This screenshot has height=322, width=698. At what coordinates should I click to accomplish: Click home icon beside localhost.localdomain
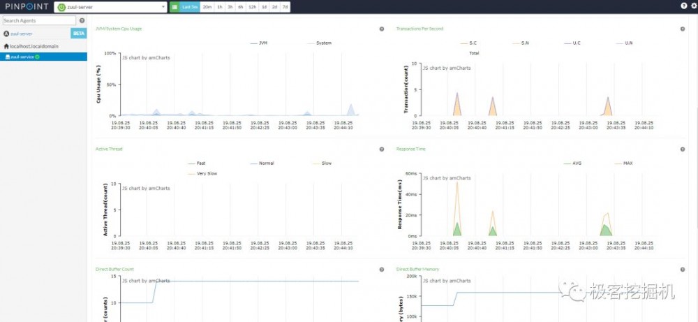[x=6, y=46]
